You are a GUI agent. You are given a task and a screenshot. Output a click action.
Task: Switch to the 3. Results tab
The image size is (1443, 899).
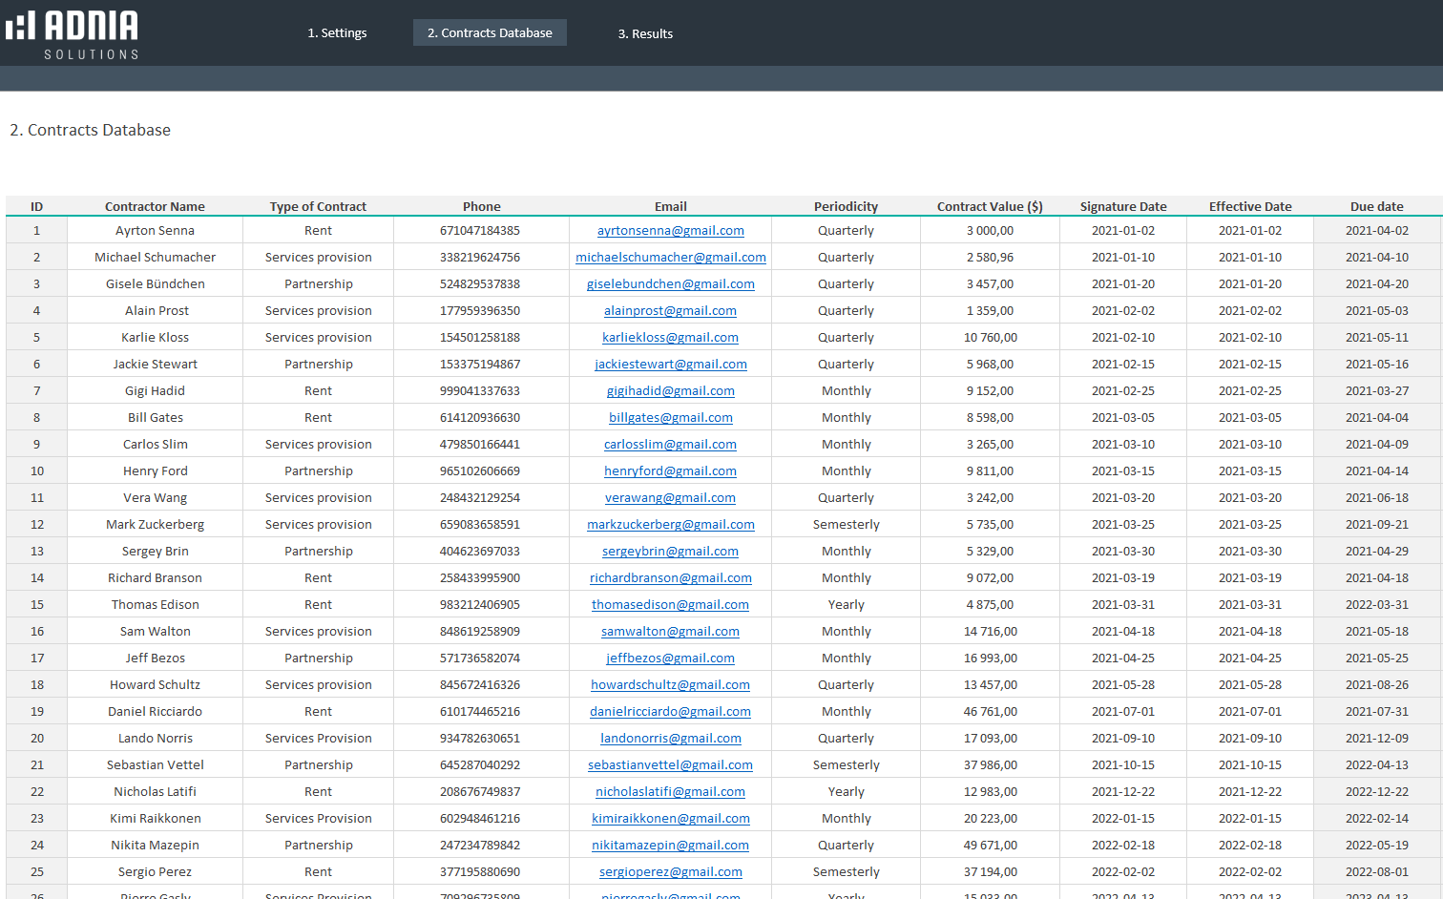click(645, 33)
